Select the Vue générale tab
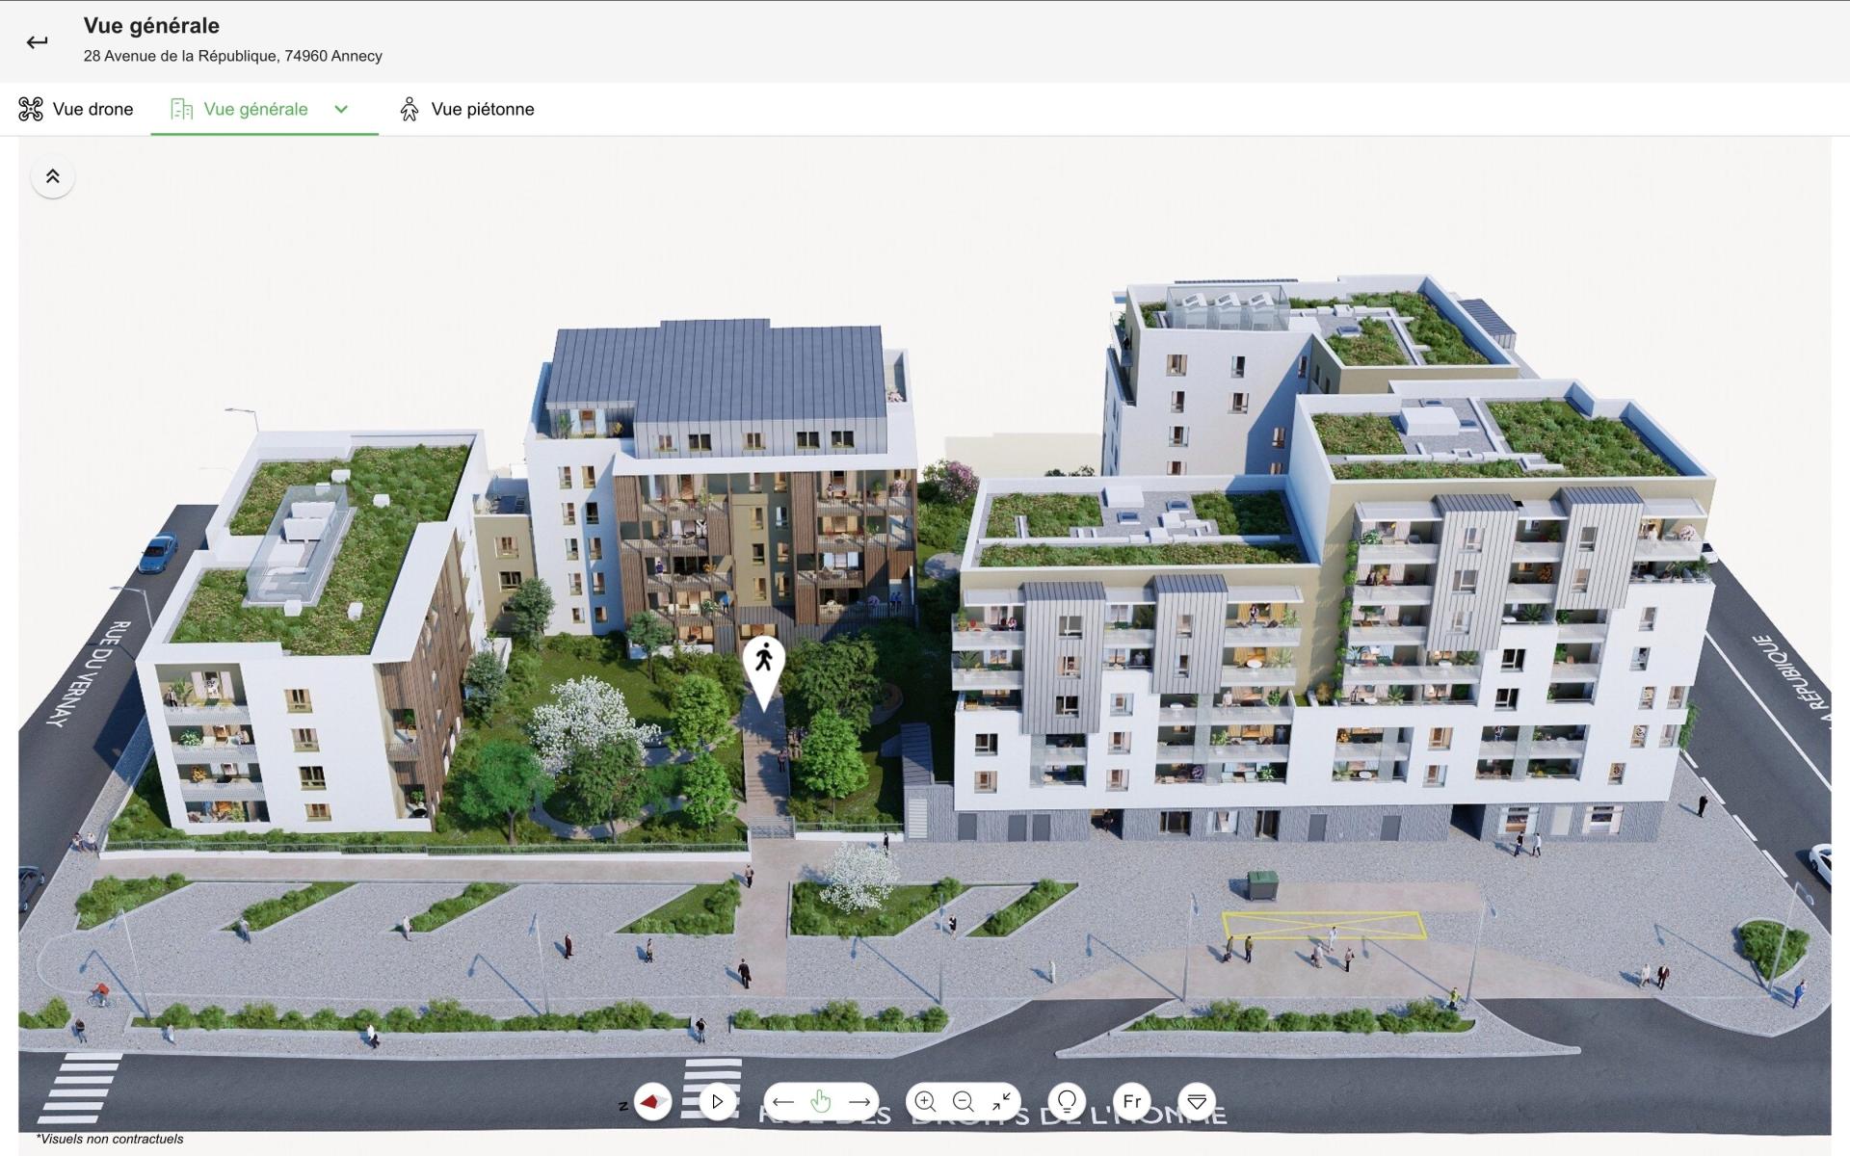The image size is (1850, 1156). 255,109
